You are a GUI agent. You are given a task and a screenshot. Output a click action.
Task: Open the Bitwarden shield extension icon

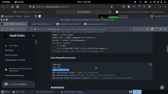[x=129, y=7]
